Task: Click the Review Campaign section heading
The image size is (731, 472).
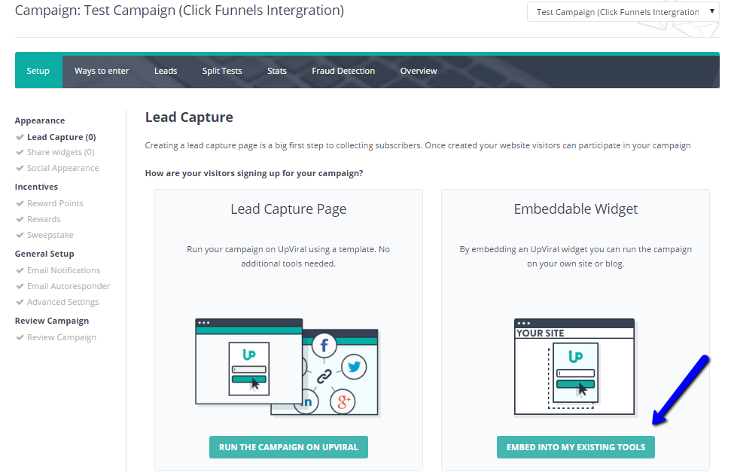Action: (52, 321)
